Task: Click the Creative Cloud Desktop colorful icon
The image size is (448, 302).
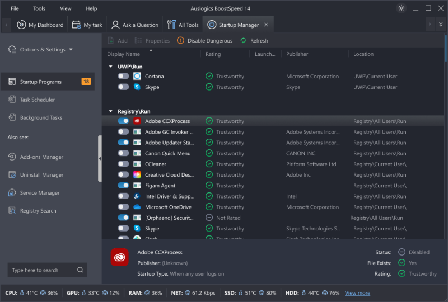Action: pos(137,174)
